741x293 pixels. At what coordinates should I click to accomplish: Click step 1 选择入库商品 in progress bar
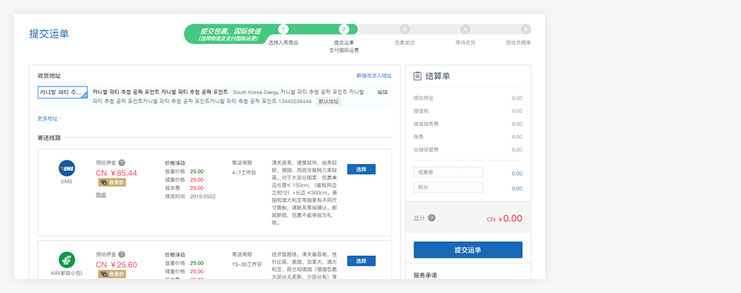click(x=282, y=29)
